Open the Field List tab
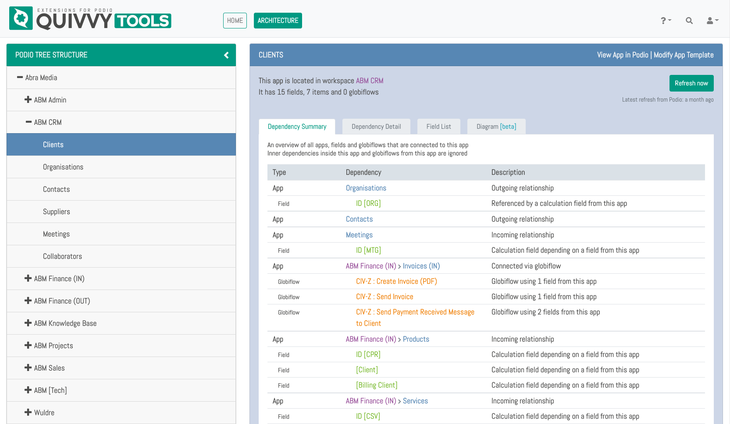This screenshot has width=730, height=424. [x=438, y=127]
